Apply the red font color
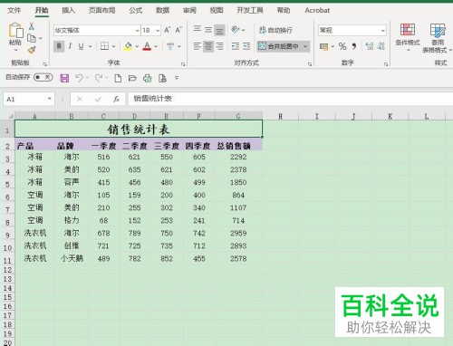Viewport: 453px width, 346px height. click(x=147, y=46)
